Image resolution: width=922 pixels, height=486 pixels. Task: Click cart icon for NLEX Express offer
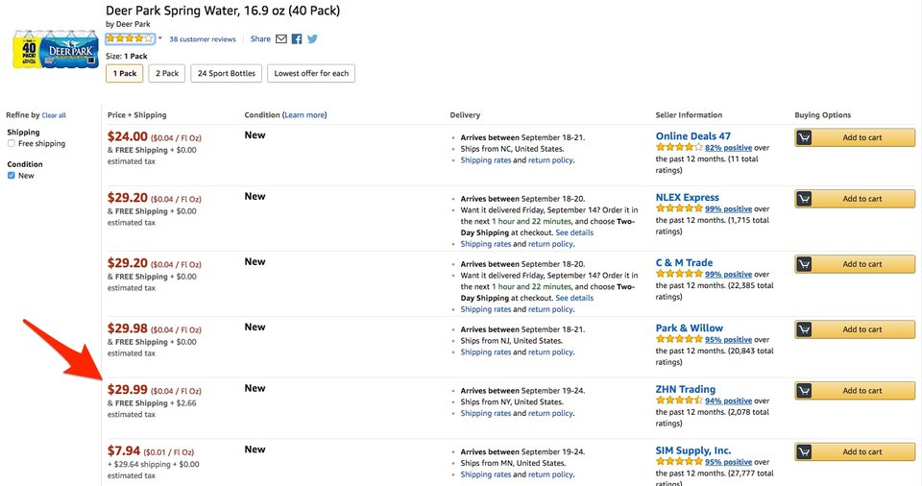click(804, 199)
